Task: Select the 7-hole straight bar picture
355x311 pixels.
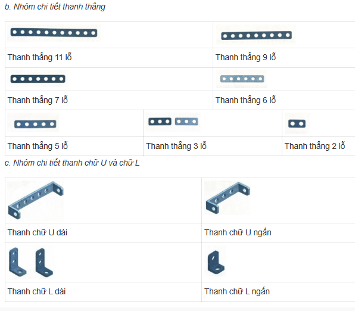Action: click(x=38, y=79)
